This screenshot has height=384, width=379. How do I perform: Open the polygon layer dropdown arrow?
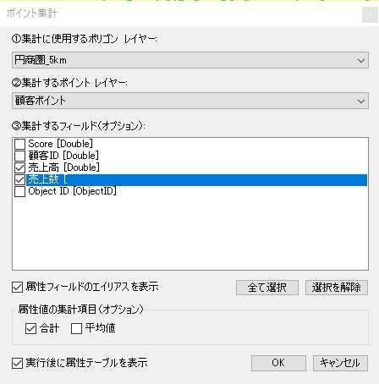point(361,60)
